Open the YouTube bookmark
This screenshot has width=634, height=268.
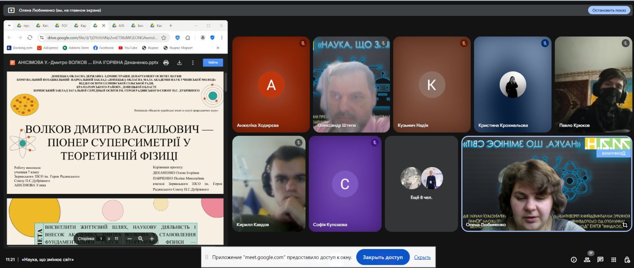pos(128,48)
